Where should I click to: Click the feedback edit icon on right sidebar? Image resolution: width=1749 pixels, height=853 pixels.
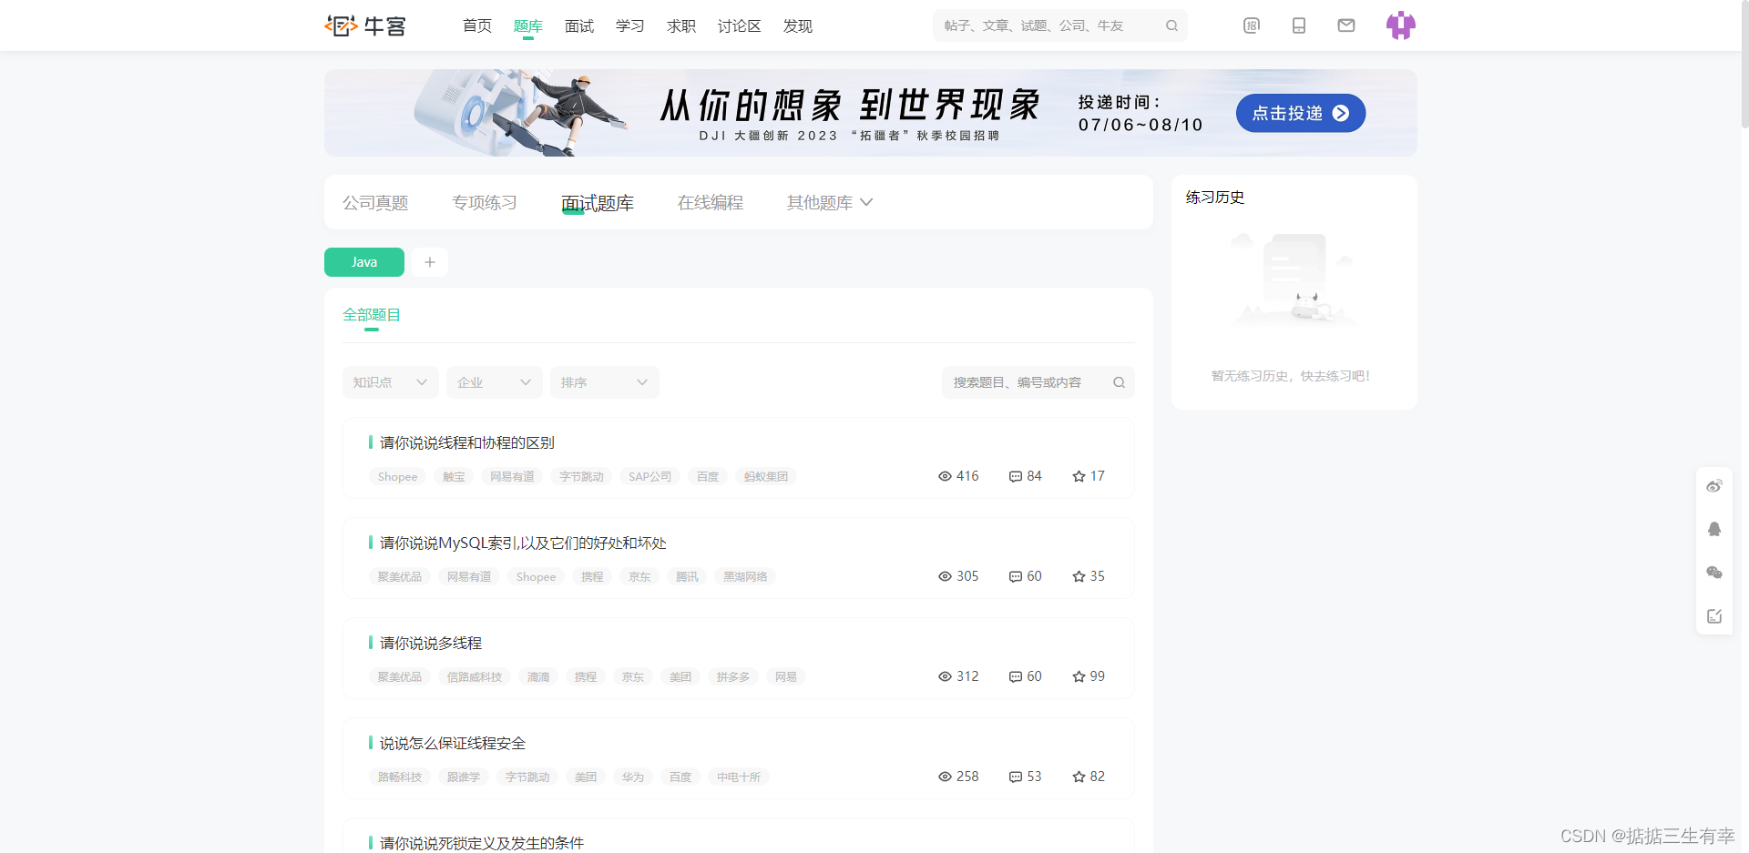(1714, 616)
